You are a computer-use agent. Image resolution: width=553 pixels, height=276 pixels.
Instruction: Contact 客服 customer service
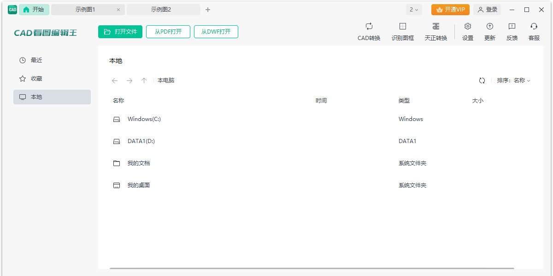tap(534, 32)
